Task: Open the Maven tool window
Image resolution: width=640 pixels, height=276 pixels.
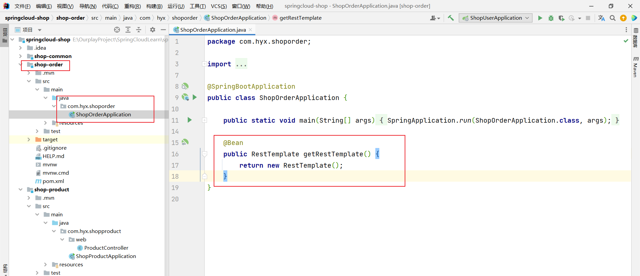Action: 636,67
